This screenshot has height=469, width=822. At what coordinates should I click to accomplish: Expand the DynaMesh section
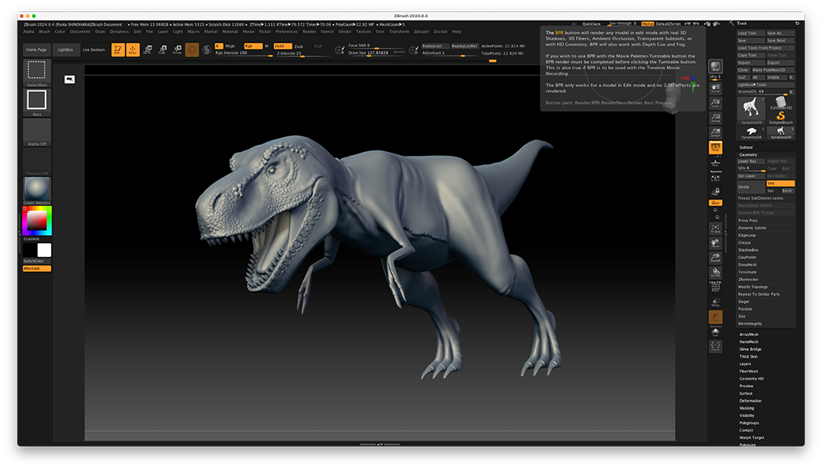(747, 265)
